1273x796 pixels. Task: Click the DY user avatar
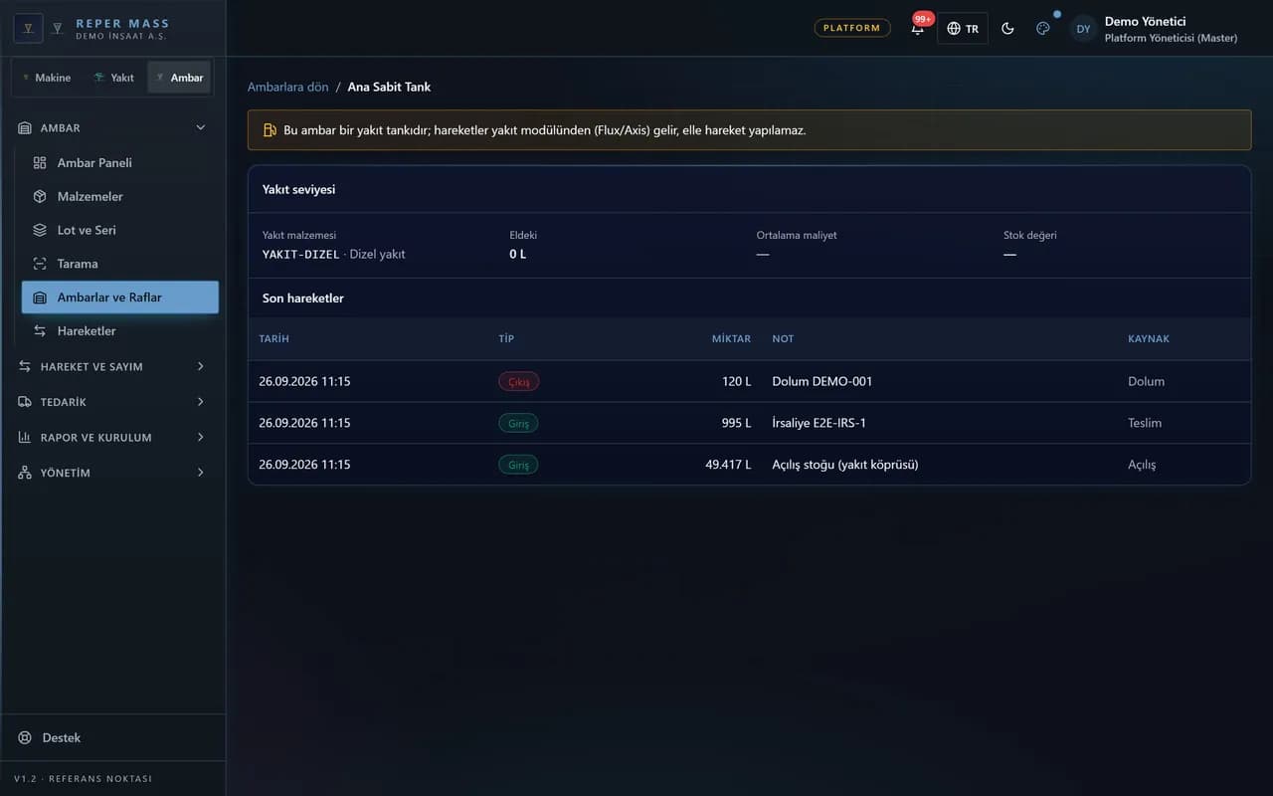tap(1083, 29)
